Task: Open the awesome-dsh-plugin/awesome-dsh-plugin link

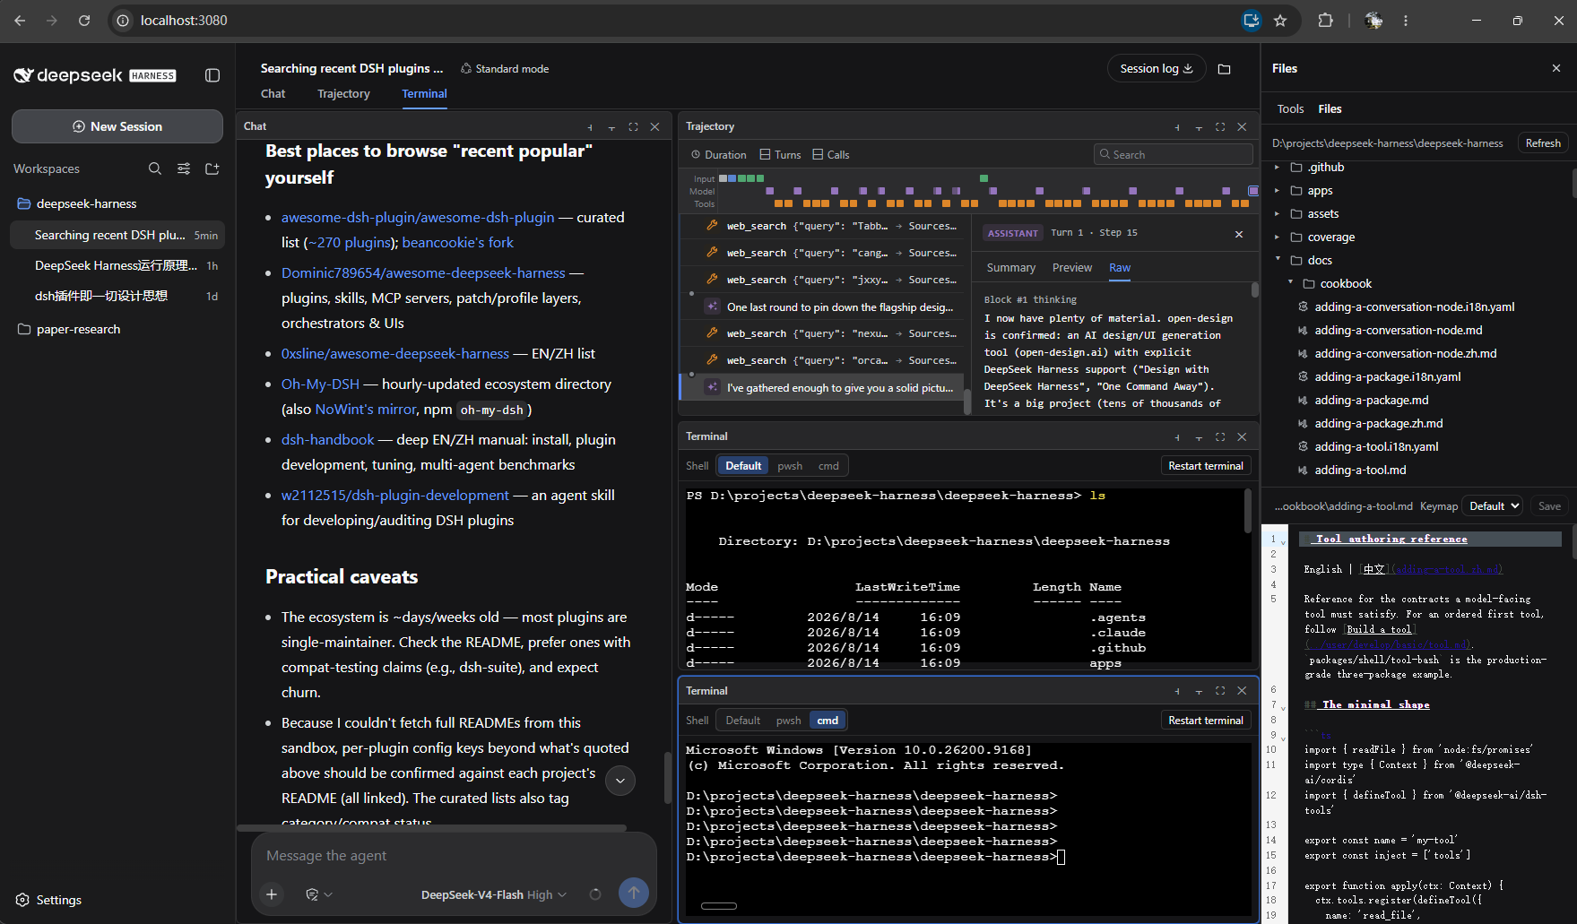Action: 418,218
